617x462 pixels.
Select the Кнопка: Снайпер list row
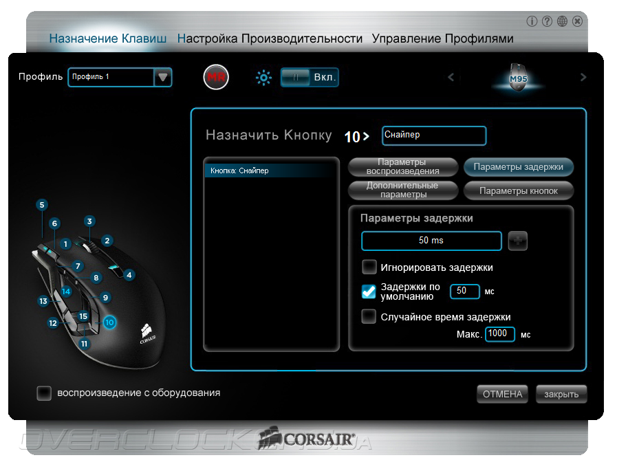click(271, 170)
